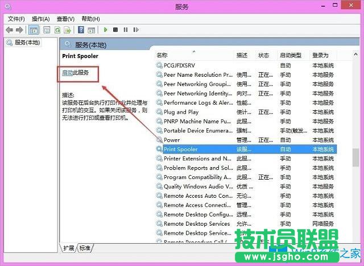Click the vertical scrollbar thumb of services list
The height and width of the screenshot is (266, 364).
point(355,157)
